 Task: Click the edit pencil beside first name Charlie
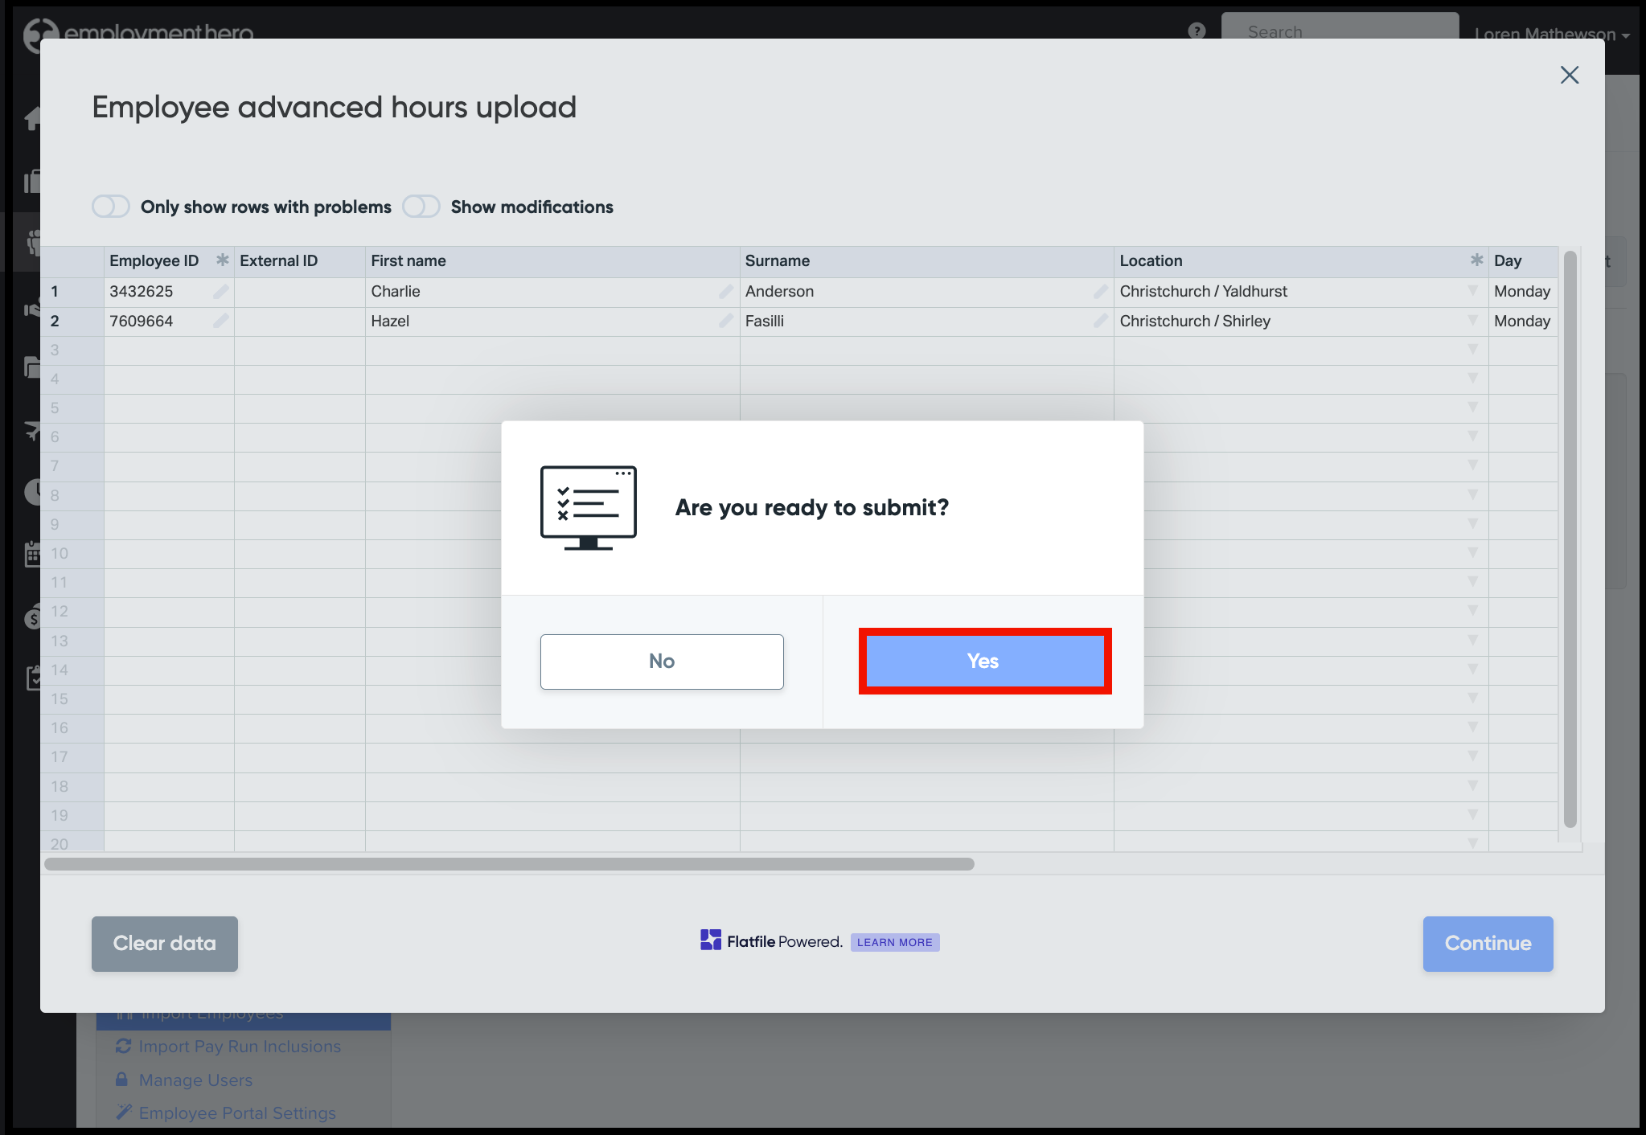pyautogui.click(x=725, y=292)
